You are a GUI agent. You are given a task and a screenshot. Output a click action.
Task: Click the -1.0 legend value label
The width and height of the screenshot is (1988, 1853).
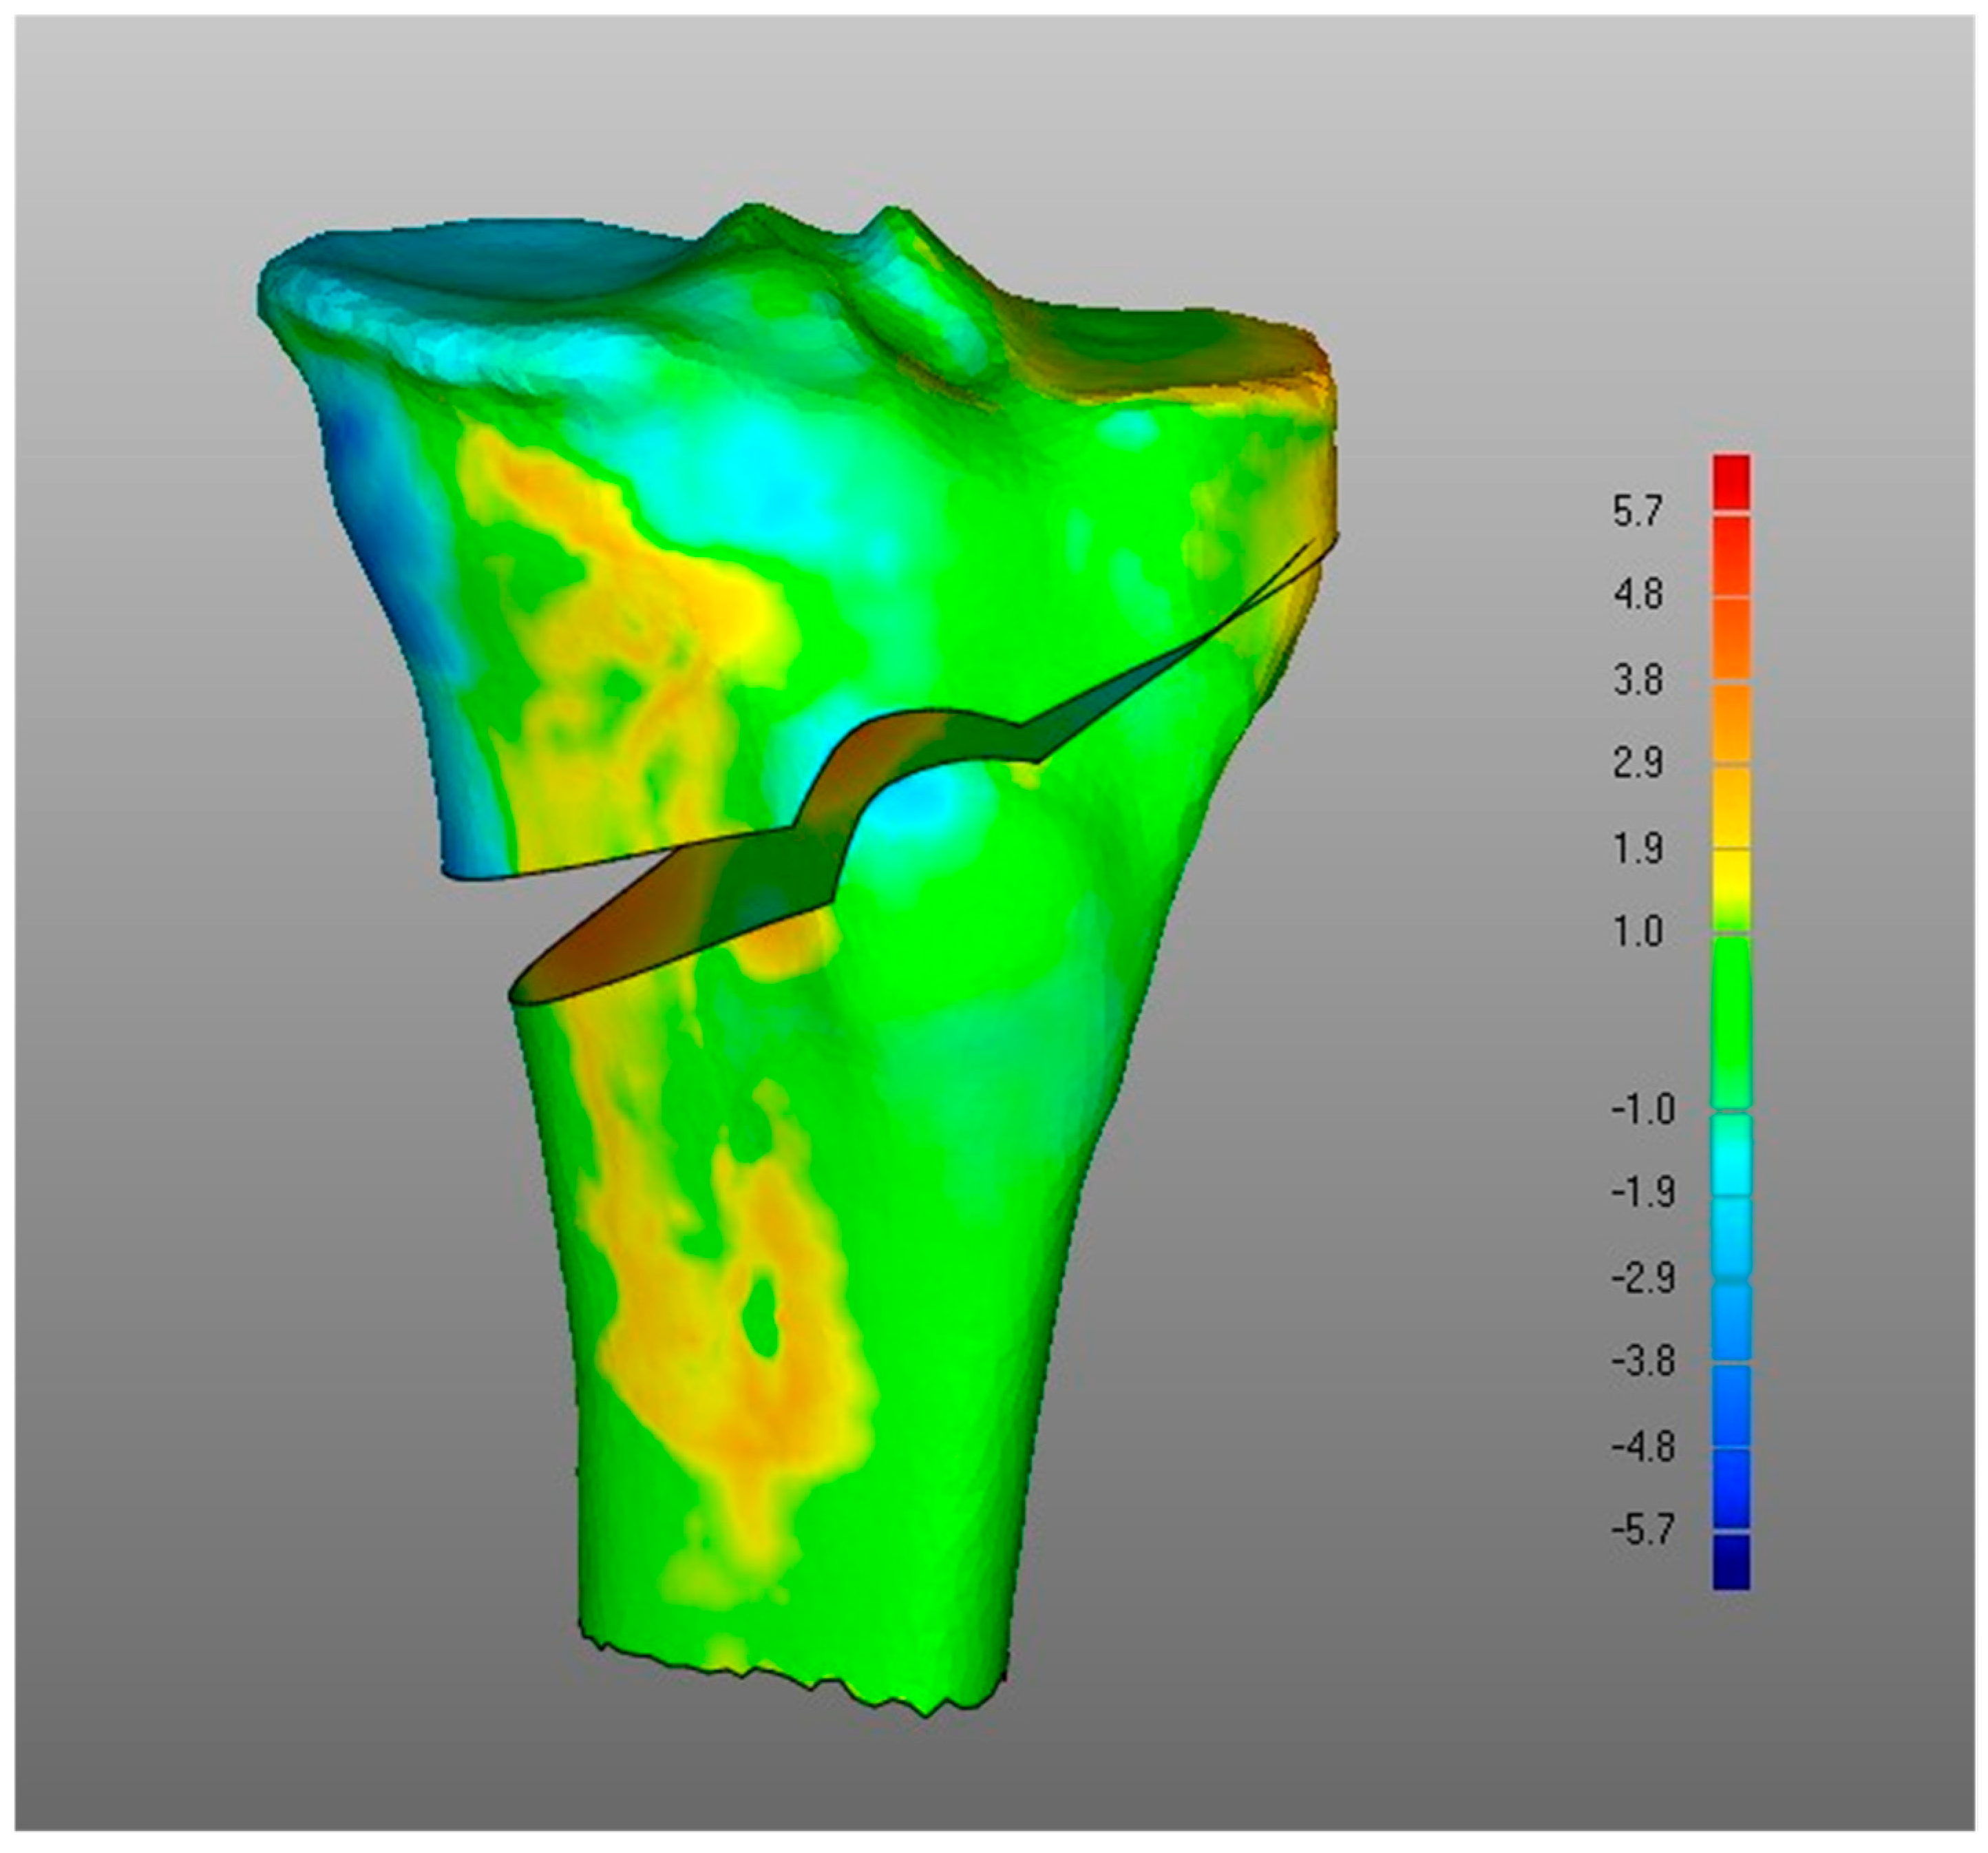[x=1642, y=1109]
